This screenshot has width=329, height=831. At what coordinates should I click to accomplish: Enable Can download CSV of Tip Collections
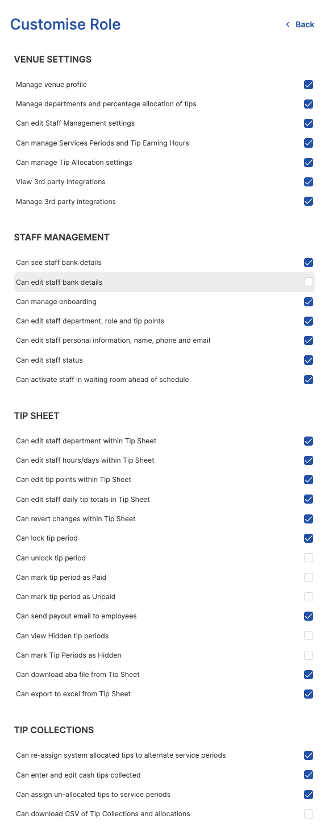309,814
